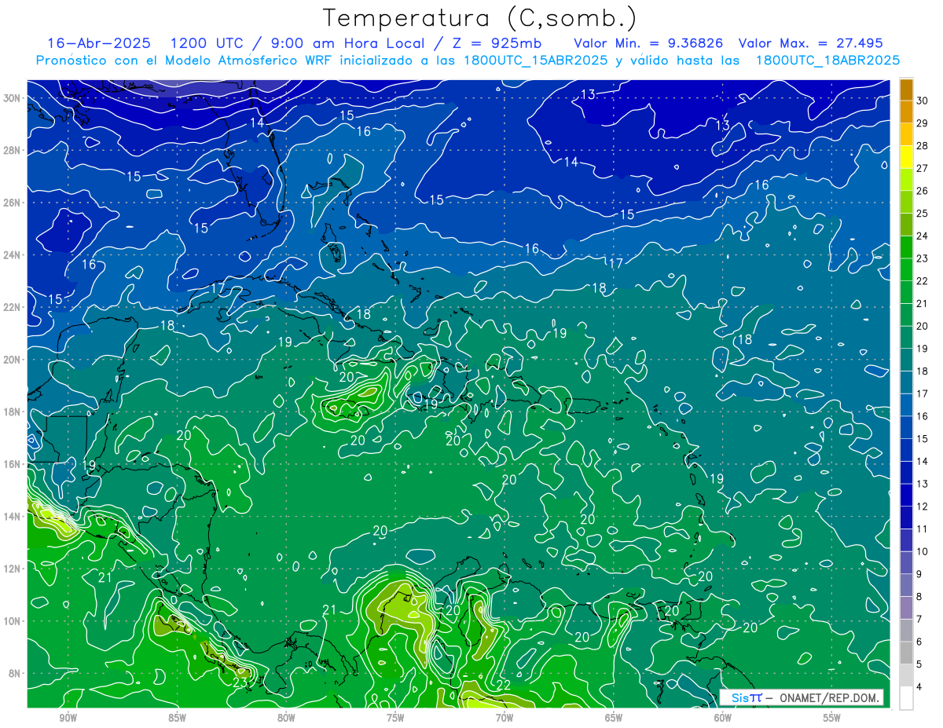Click the "Temperatura (C,somb.)" map title
This screenshot has width=943, height=728.
point(480,18)
